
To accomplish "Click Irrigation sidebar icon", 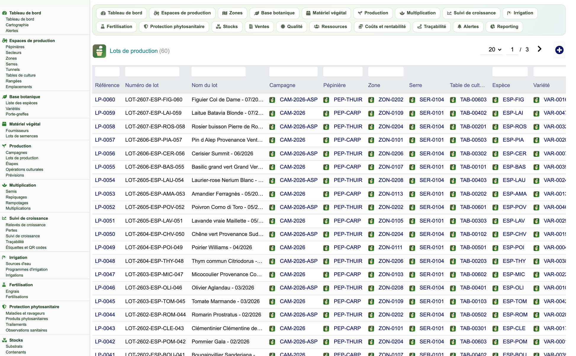I will click(x=4, y=258).
